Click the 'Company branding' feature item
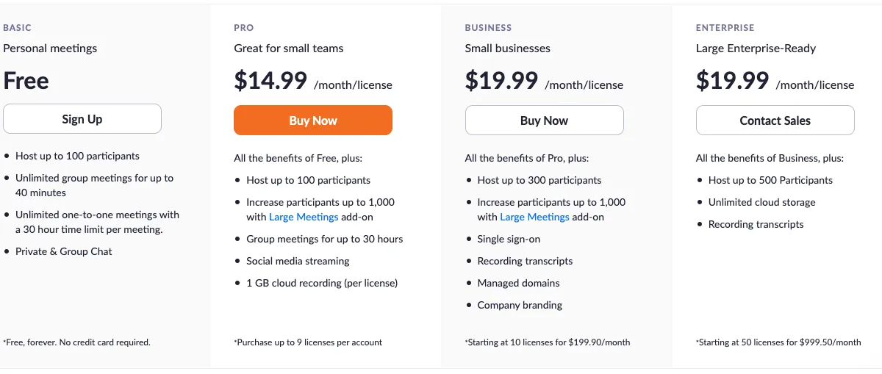This screenshot has width=882, height=374. [520, 305]
